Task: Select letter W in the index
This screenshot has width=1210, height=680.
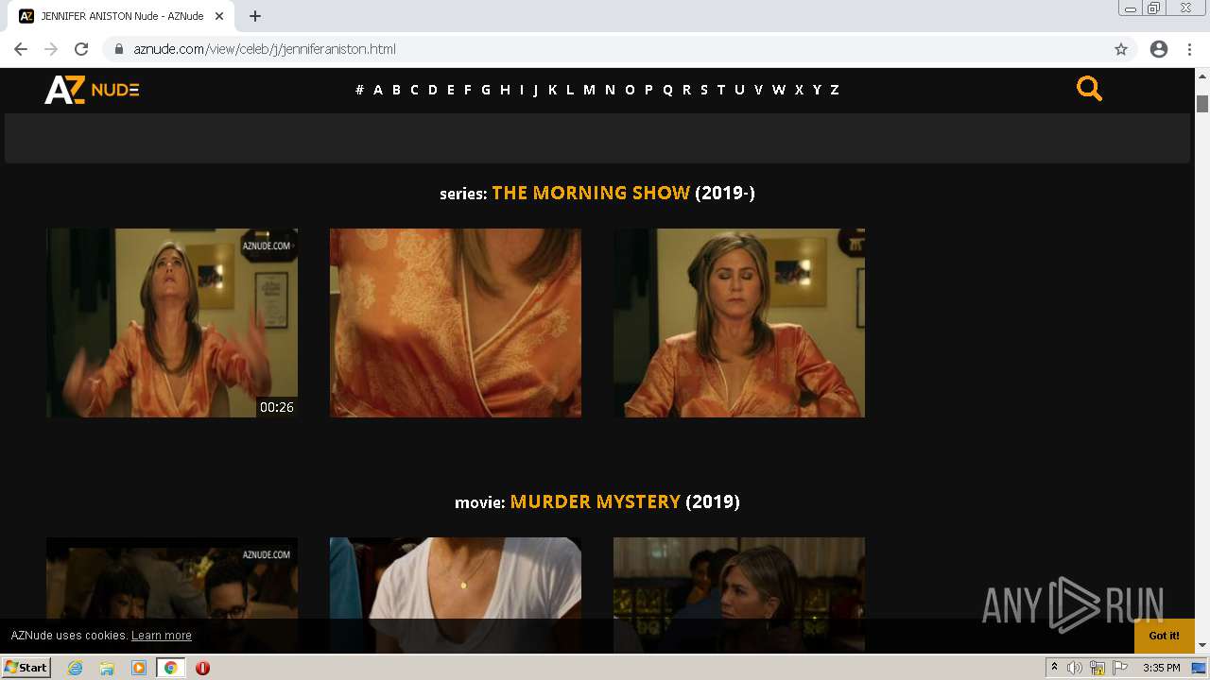Action: coord(779,90)
